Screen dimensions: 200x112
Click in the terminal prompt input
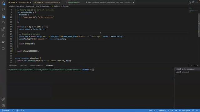point(93,70)
